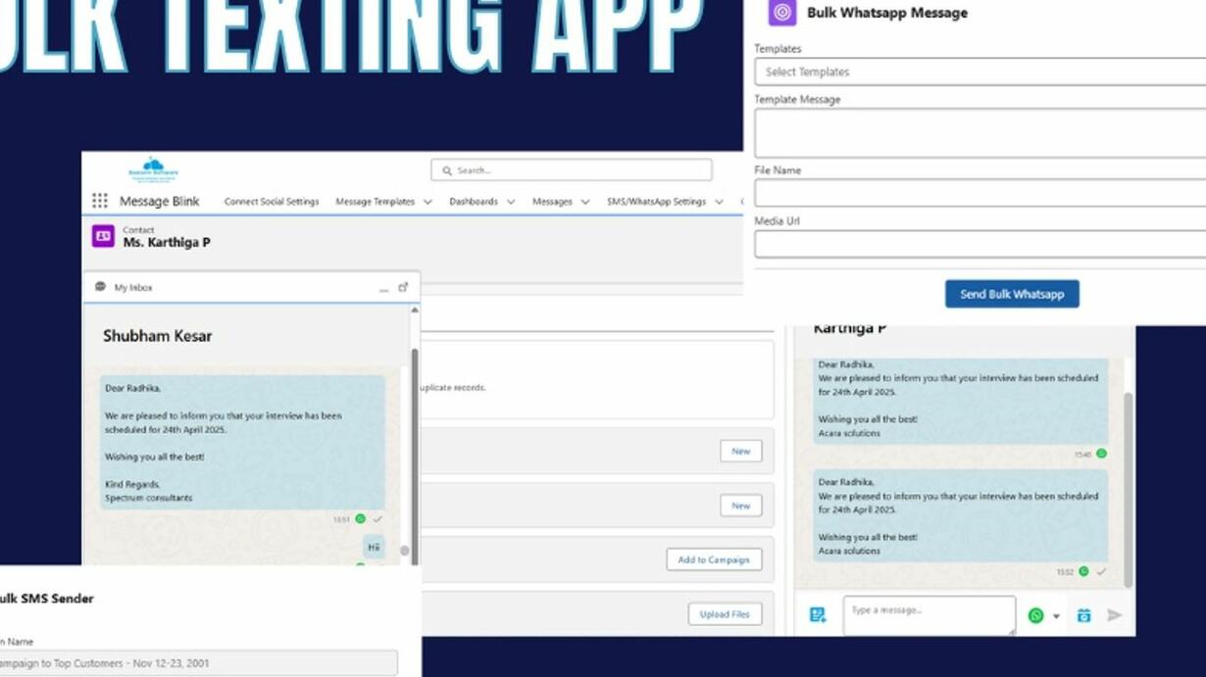Open the Messages tab
Image resolution: width=1206 pixels, height=677 pixels.
(552, 202)
